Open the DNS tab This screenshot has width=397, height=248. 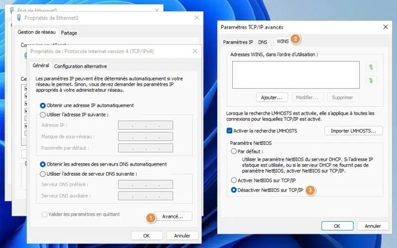click(263, 42)
